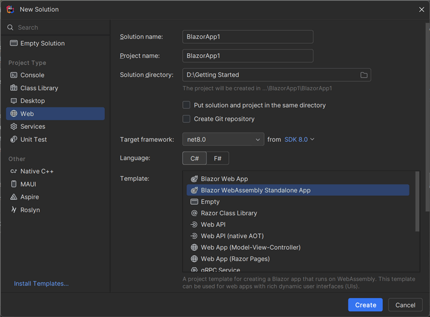Click the Razor Class Library at-sign icon
Image resolution: width=430 pixels, height=317 pixels.
click(194, 213)
